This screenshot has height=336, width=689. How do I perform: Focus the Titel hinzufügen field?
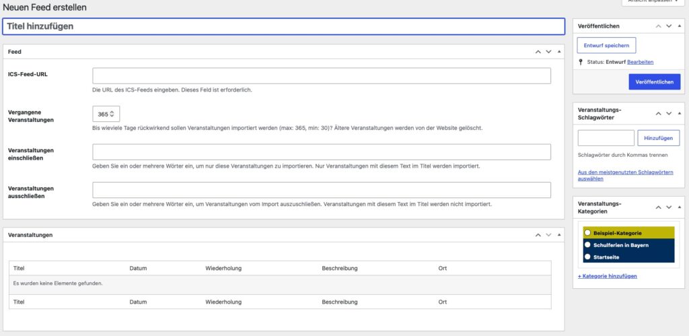click(283, 26)
